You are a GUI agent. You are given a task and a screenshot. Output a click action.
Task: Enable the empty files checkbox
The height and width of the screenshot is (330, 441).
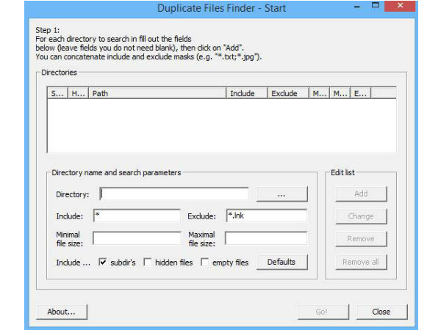(205, 262)
